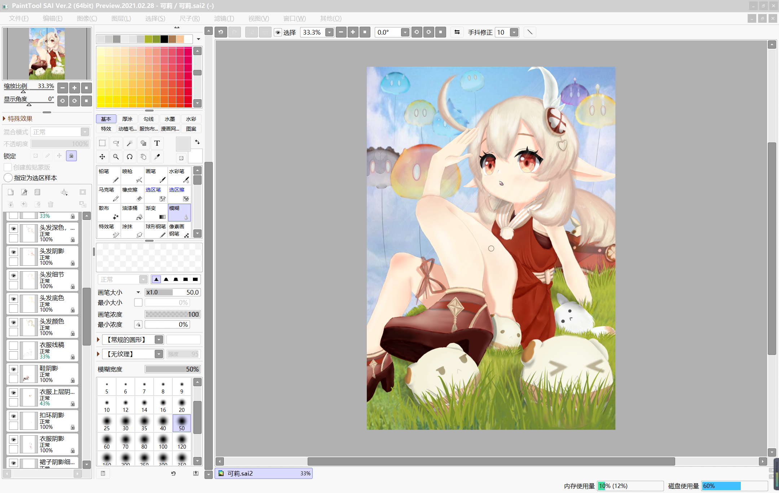Open the 【常规的圆形】 brush shape dropdown
This screenshot has height=493, width=779.
point(159,340)
